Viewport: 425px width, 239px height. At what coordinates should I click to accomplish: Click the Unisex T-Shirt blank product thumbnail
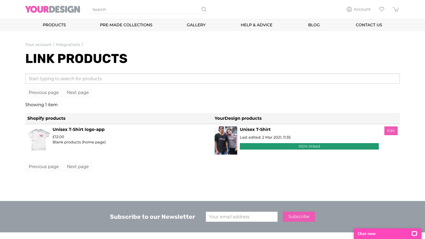pos(38,139)
